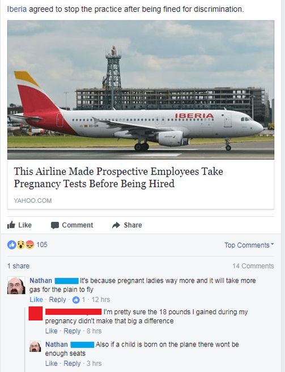Click like count icon on Nathan's first comment

[x=76, y=300]
